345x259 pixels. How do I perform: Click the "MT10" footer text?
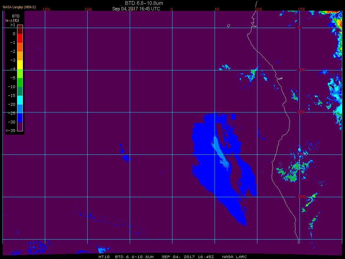coord(104,257)
